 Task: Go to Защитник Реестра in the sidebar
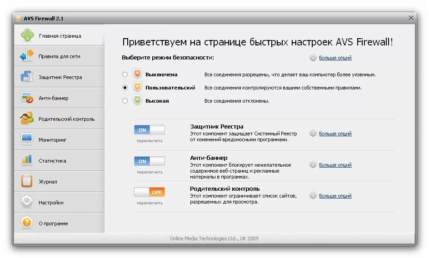tap(59, 77)
